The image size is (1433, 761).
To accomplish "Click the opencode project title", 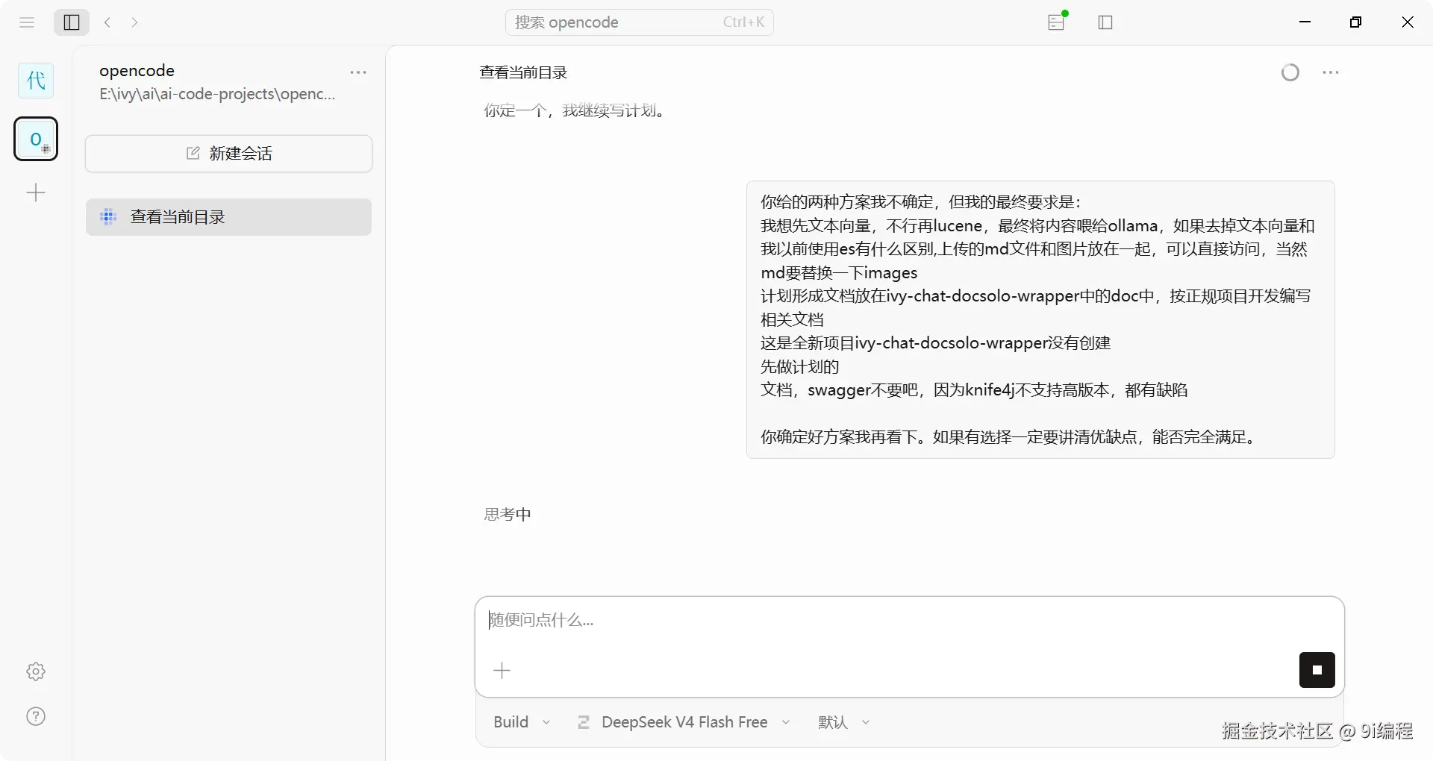I will click(x=137, y=71).
